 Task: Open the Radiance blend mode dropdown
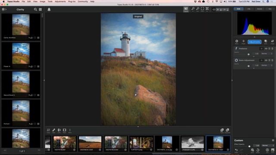[x=267, y=53]
